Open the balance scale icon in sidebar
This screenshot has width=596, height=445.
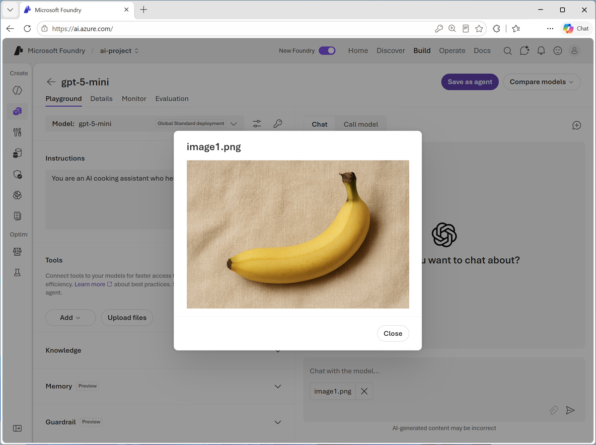click(x=17, y=251)
